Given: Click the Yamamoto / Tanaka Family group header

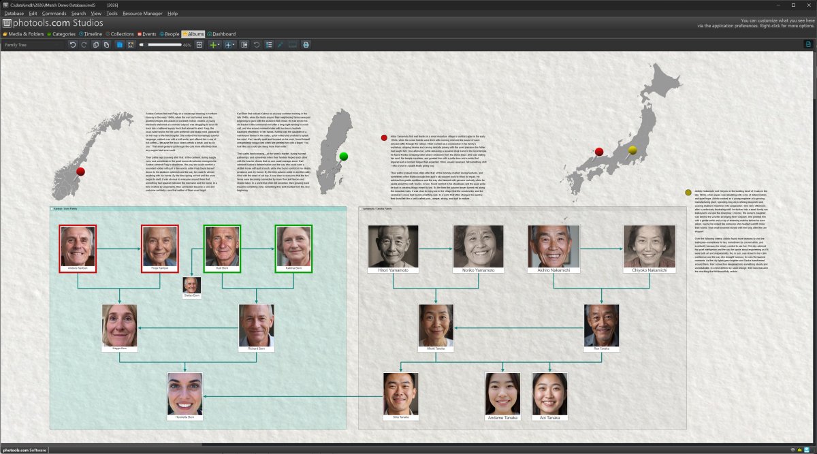Looking at the screenshot, I should pos(522,208).
